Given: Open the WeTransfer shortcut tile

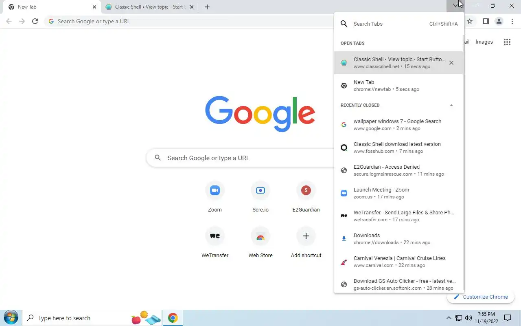Looking at the screenshot, I should point(215,242).
